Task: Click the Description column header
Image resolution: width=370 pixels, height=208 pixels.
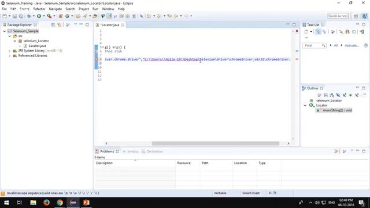Action: (x=135, y=163)
